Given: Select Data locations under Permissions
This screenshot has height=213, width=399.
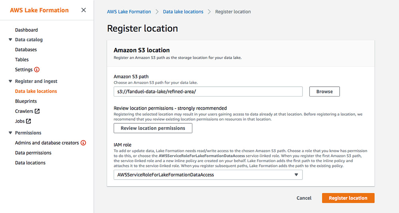Looking at the screenshot, I should [x=30, y=163].
